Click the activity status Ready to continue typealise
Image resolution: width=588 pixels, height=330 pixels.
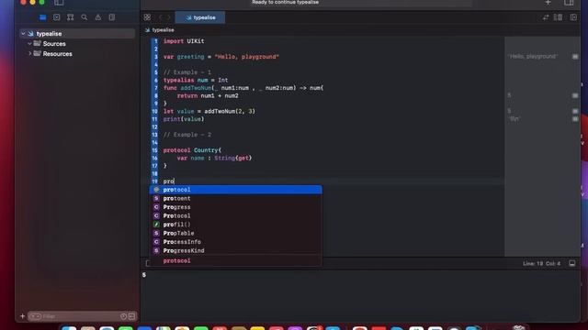pos(286,2)
